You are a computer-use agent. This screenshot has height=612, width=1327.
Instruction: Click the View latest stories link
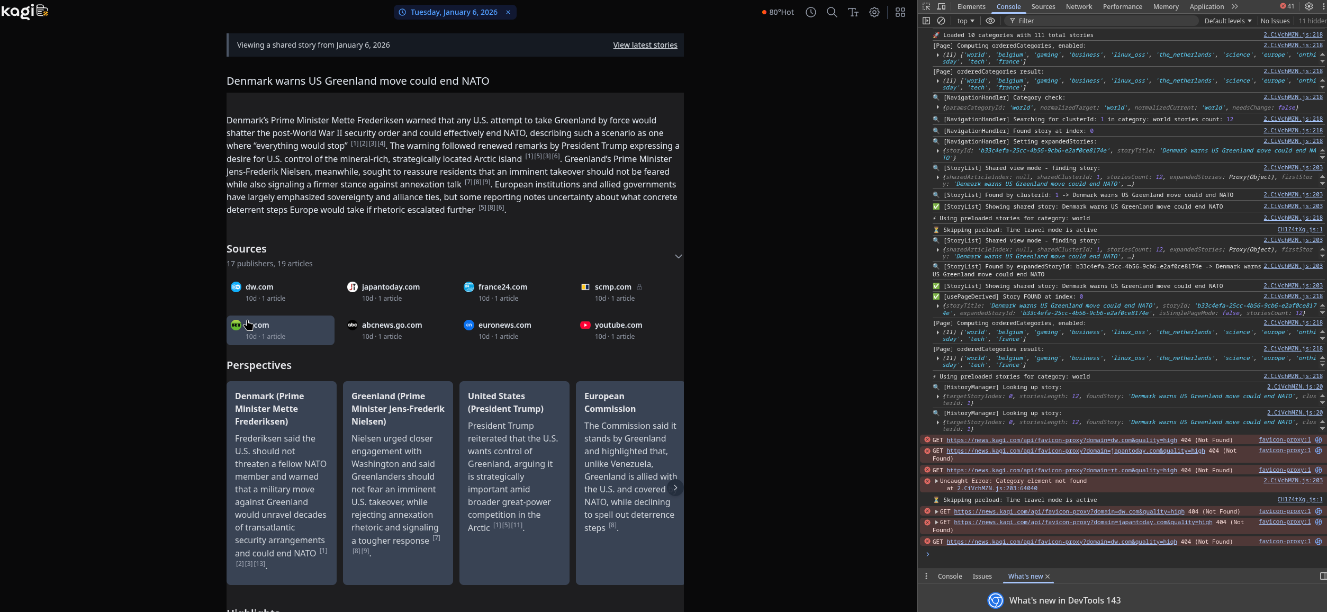645,45
